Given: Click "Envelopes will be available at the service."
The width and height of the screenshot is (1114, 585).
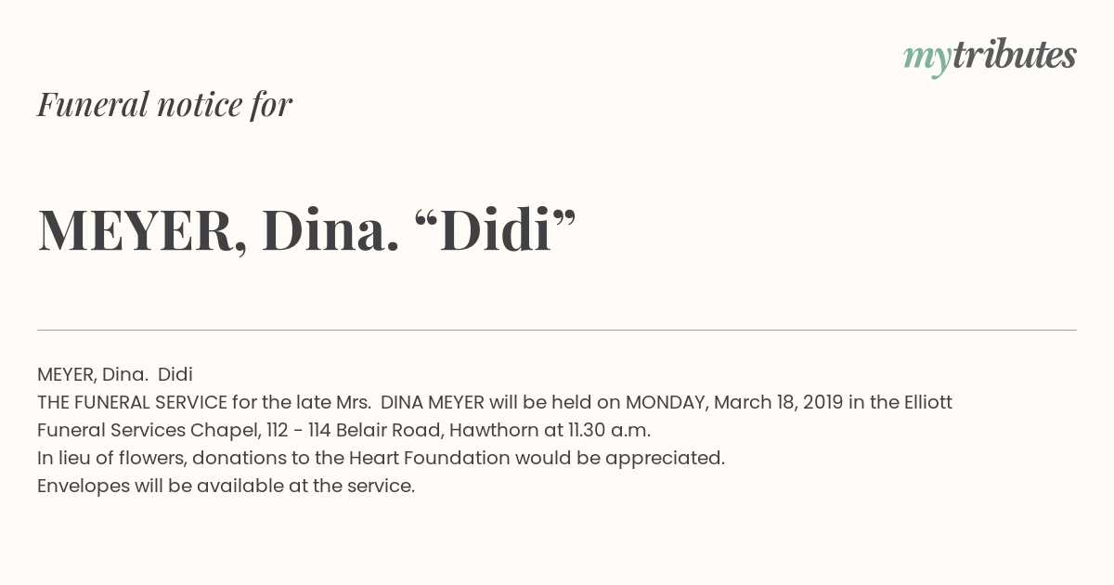Looking at the screenshot, I should tap(226, 486).
